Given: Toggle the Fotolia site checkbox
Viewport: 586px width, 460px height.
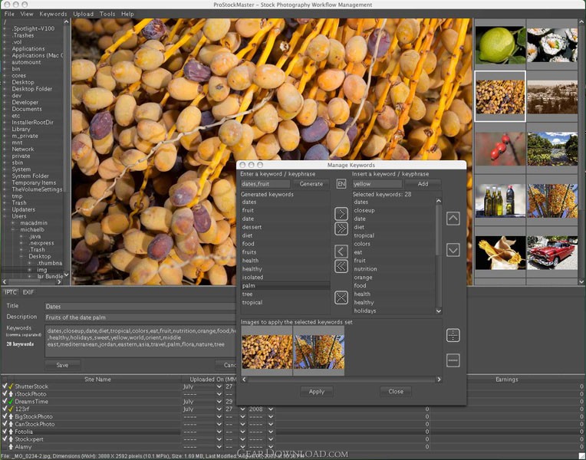Looking at the screenshot, I should pyautogui.click(x=5, y=432).
